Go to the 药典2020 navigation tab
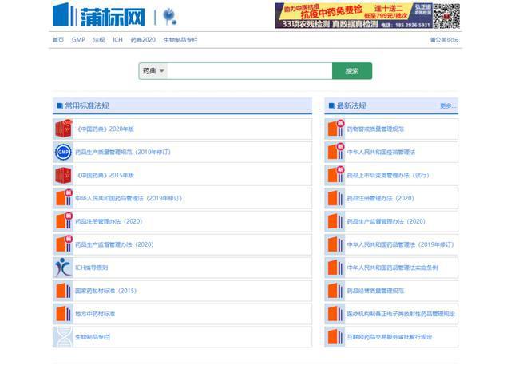The height and width of the screenshot is (365, 511). [x=143, y=39]
